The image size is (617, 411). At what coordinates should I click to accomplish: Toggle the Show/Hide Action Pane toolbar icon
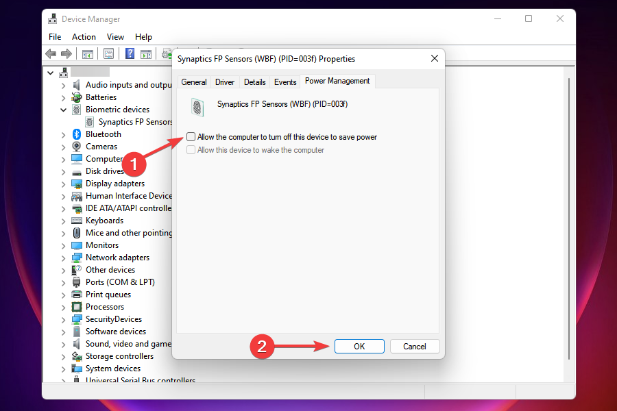(146, 54)
